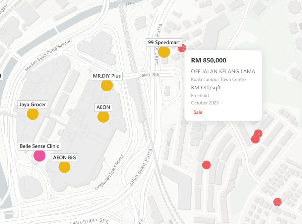Click the October 2023 listing date
The height and width of the screenshot is (224, 302).
point(205,103)
